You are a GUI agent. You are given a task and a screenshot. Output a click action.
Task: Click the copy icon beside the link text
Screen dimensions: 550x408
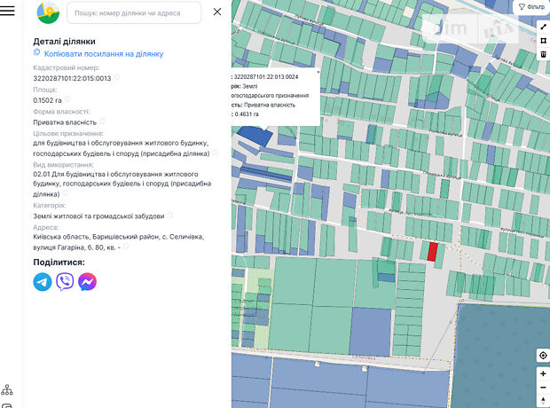(37, 52)
